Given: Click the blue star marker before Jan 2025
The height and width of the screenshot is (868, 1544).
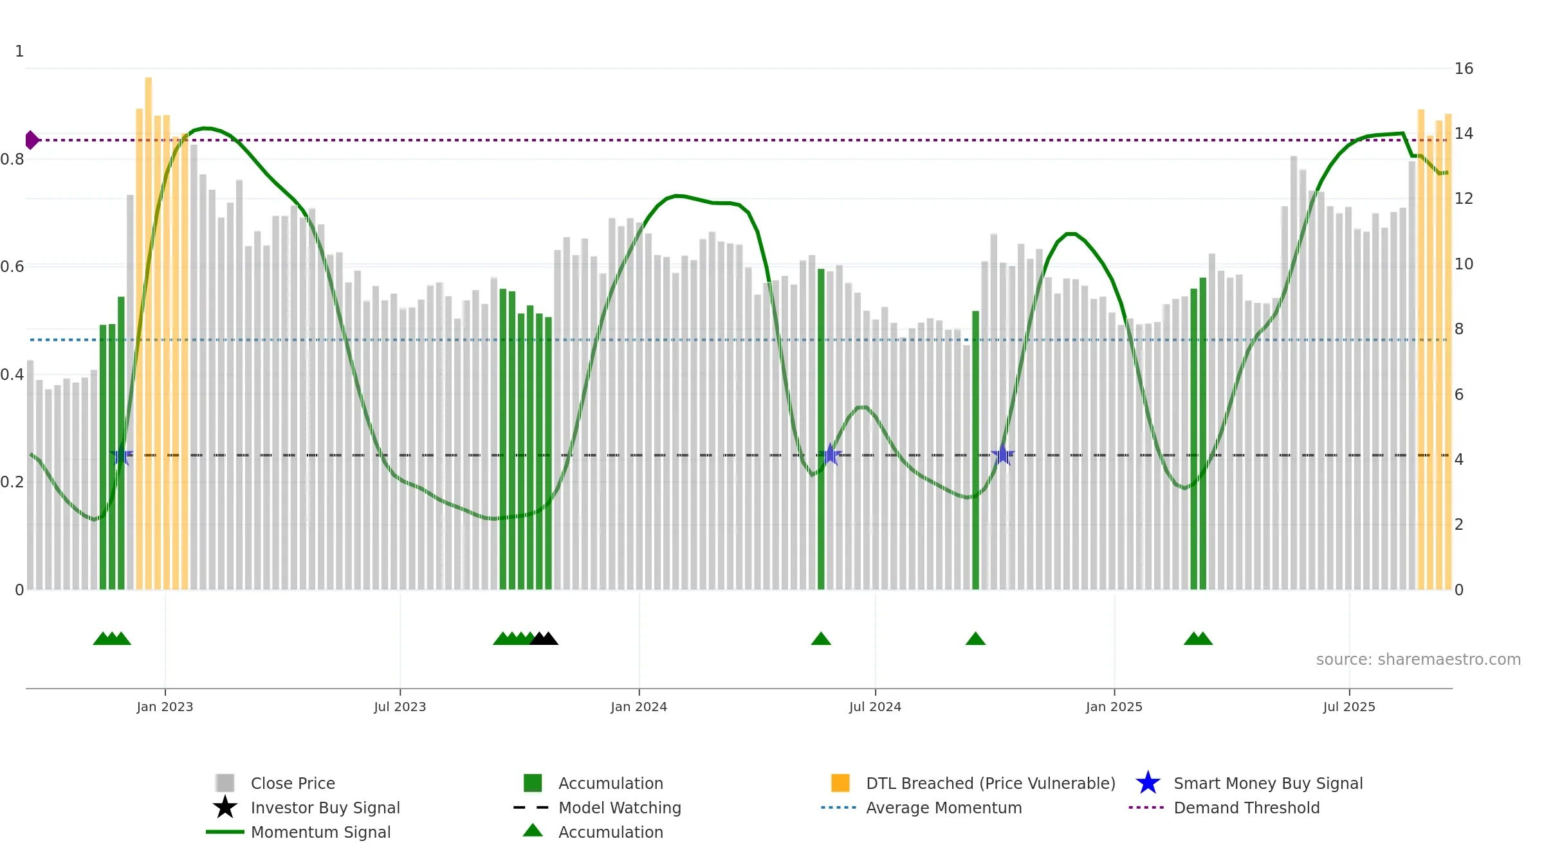Looking at the screenshot, I should point(1002,455).
